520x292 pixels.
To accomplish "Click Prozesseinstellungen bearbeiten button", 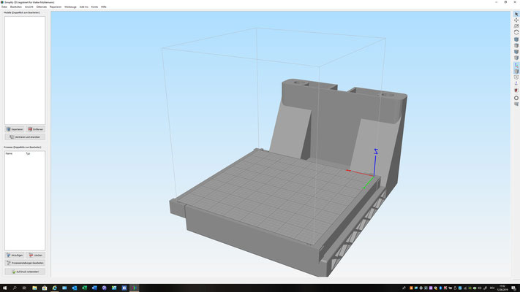I will click(25, 263).
